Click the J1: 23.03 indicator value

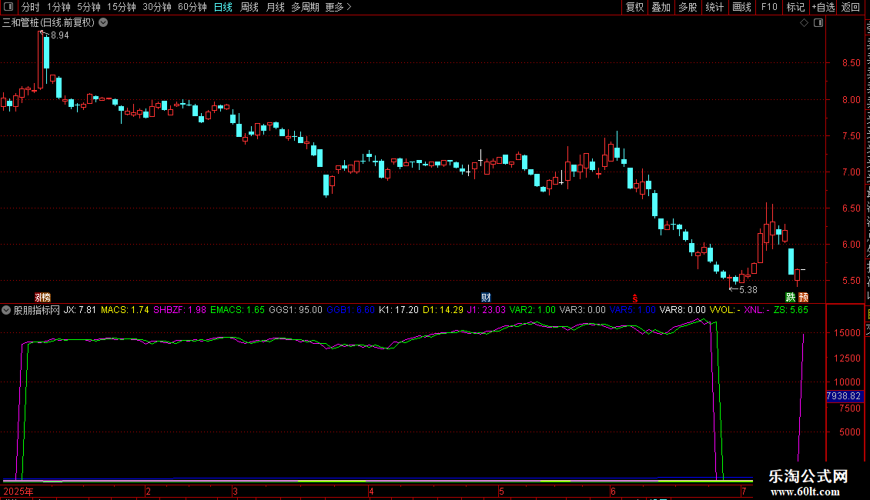pos(486,310)
